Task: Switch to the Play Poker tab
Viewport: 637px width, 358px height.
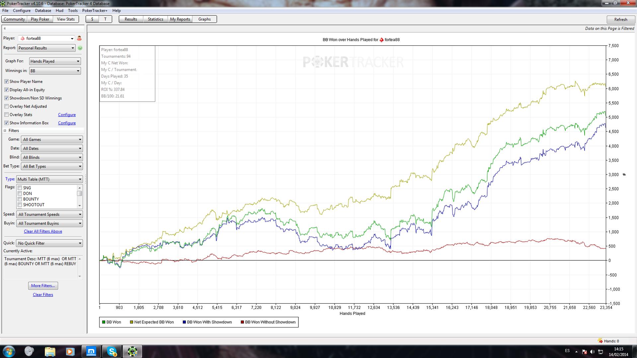Action: click(40, 19)
